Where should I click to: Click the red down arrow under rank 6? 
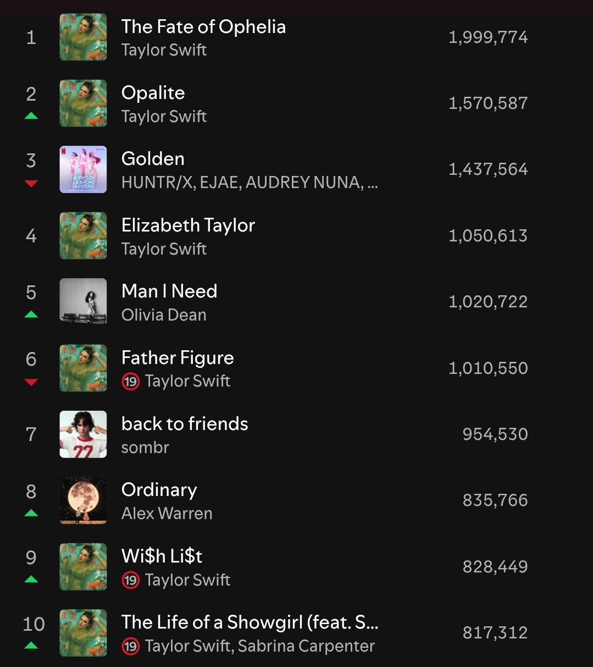[x=31, y=382]
